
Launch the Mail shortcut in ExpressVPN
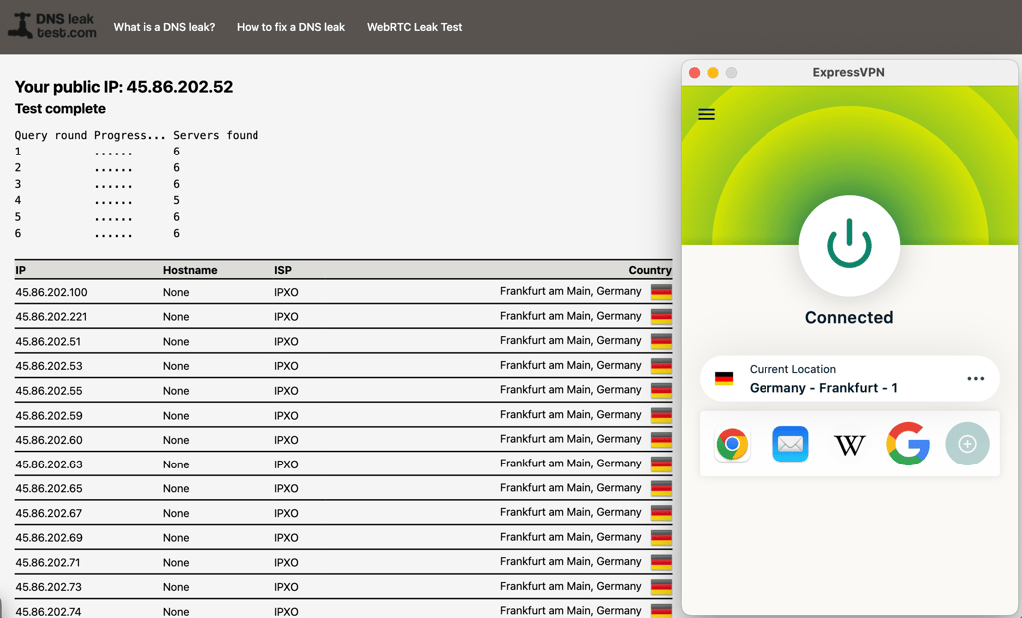click(x=790, y=445)
